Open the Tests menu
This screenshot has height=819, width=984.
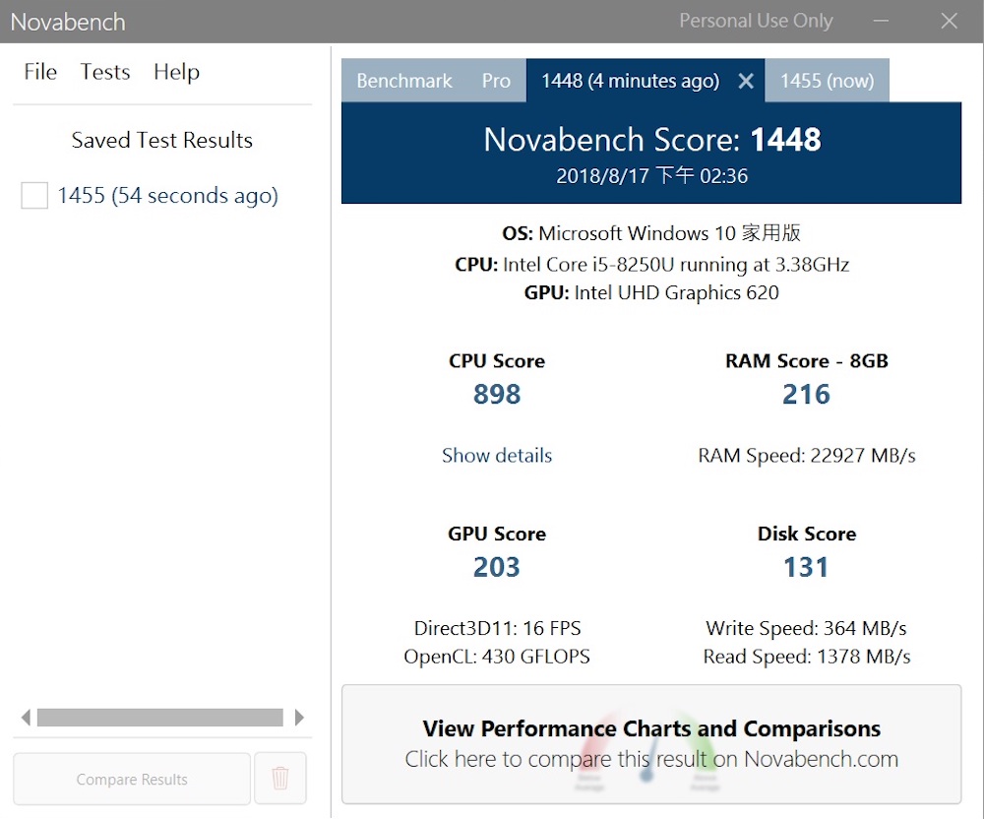point(105,72)
